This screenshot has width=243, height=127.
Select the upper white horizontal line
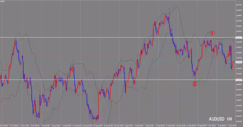pyautogui.click(x=91, y=37)
